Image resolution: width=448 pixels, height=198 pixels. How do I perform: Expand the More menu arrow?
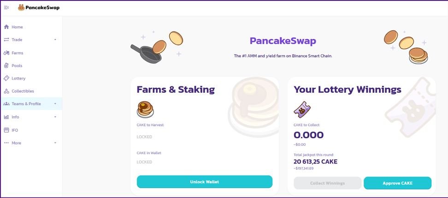point(55,143)
